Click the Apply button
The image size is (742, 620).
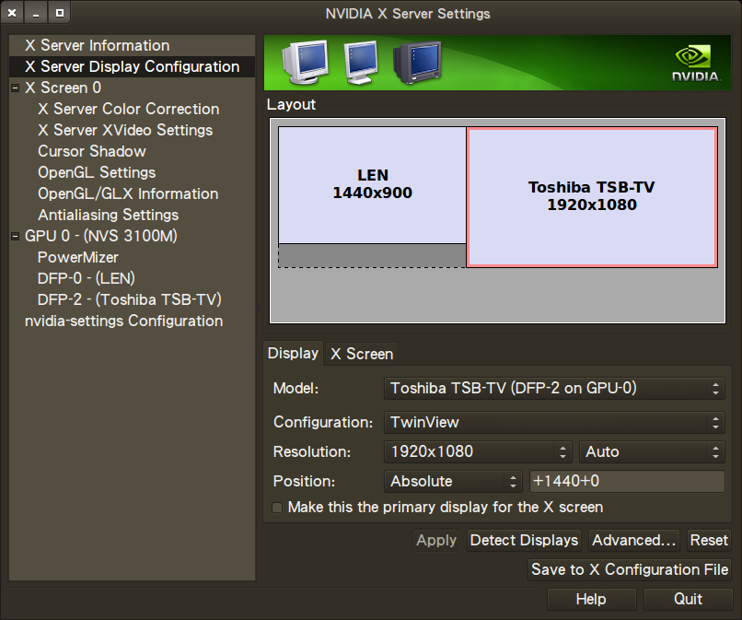pos(436,541)
